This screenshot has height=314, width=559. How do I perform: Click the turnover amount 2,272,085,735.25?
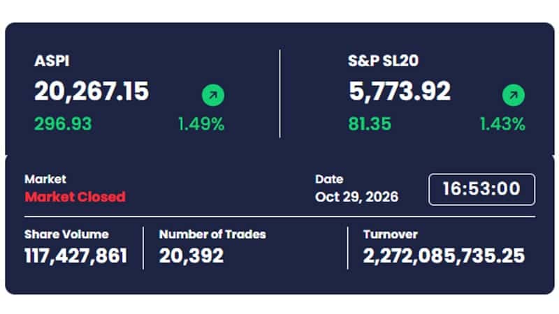[x=444, y=256]
